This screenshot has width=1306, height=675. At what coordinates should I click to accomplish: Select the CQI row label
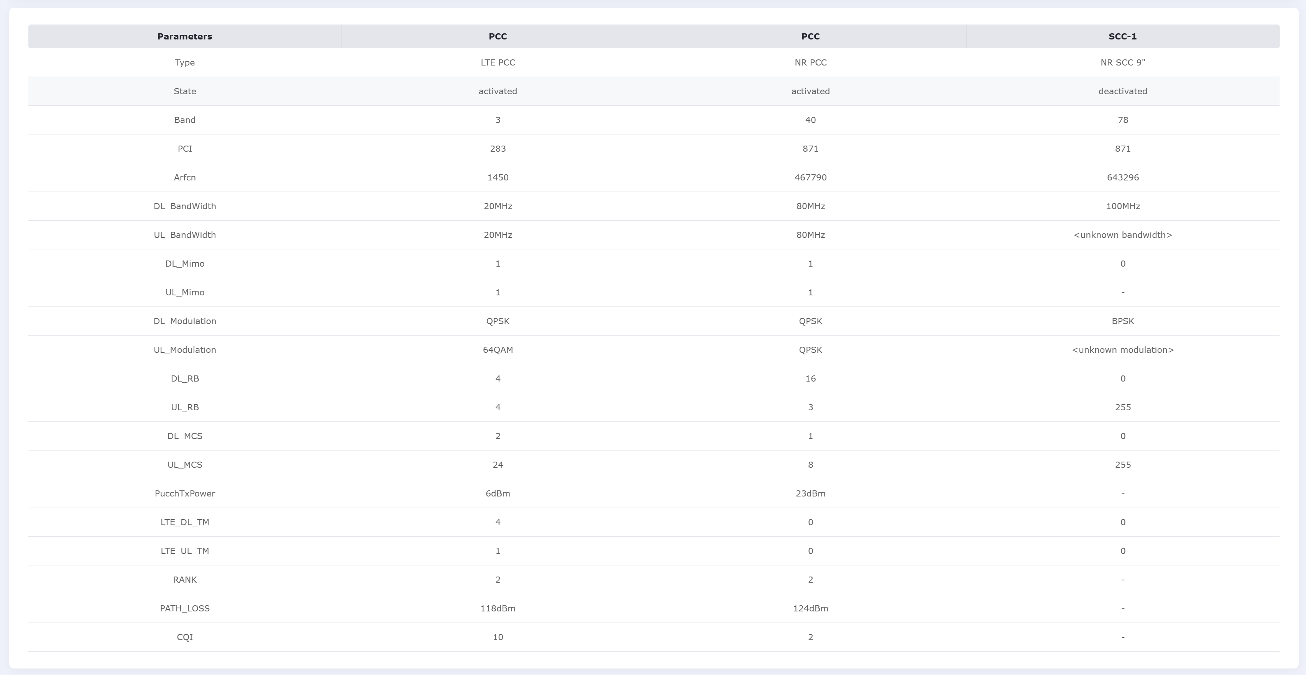(184, 637)
